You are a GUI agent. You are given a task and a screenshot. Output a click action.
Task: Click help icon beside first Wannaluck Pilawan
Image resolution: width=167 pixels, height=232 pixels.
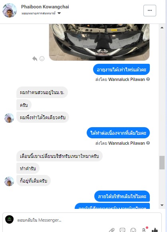148,79
